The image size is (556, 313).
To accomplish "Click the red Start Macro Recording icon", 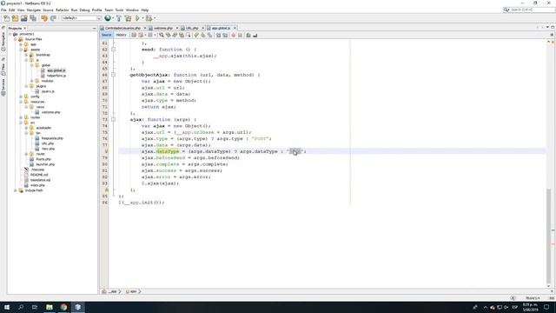I will point(234,35).
